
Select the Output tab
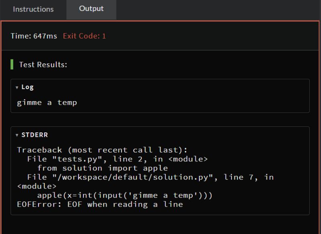point(91,9)
